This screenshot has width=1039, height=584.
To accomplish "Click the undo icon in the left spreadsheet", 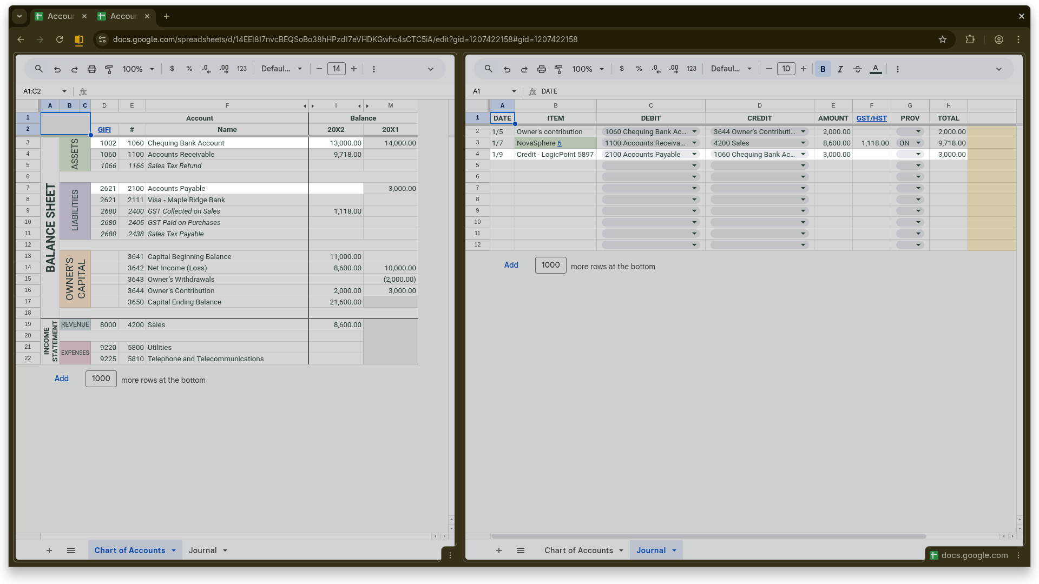I will (x=57, y=69).
